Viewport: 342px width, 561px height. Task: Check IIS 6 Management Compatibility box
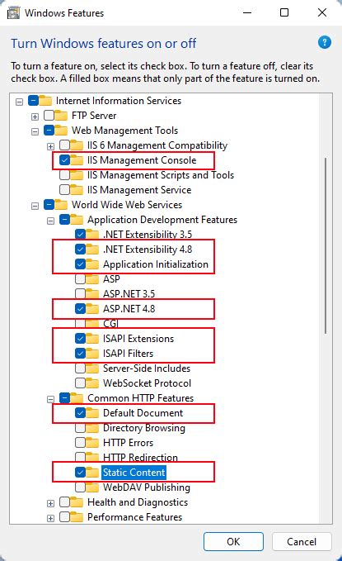pos(64,145)
